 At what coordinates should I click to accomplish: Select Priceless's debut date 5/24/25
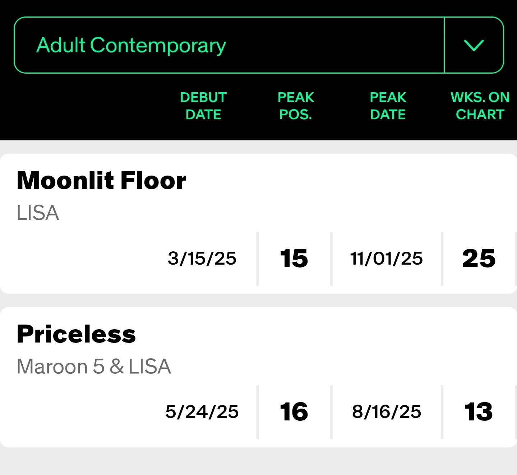[x=202, y=412]
